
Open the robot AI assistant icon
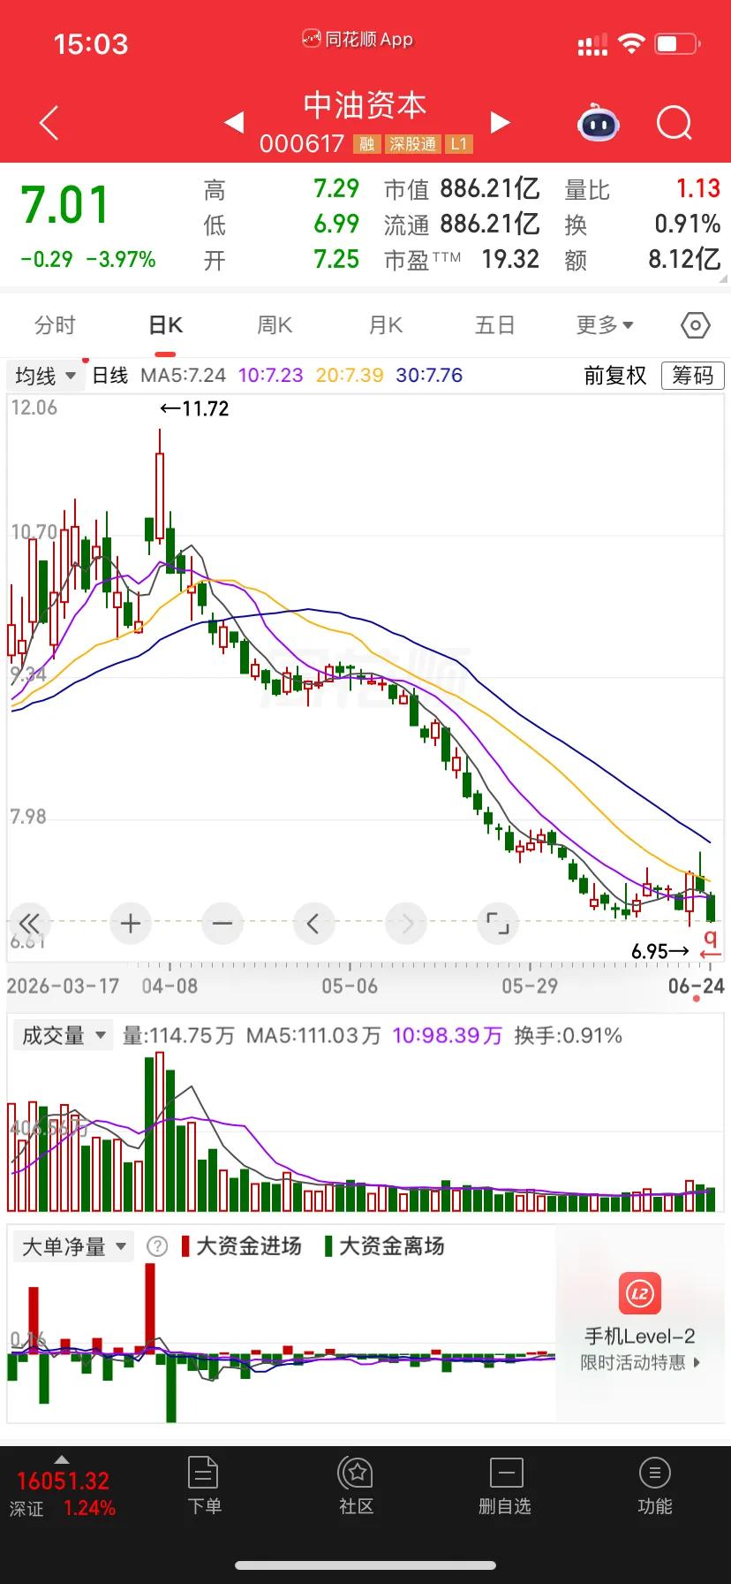599,124
